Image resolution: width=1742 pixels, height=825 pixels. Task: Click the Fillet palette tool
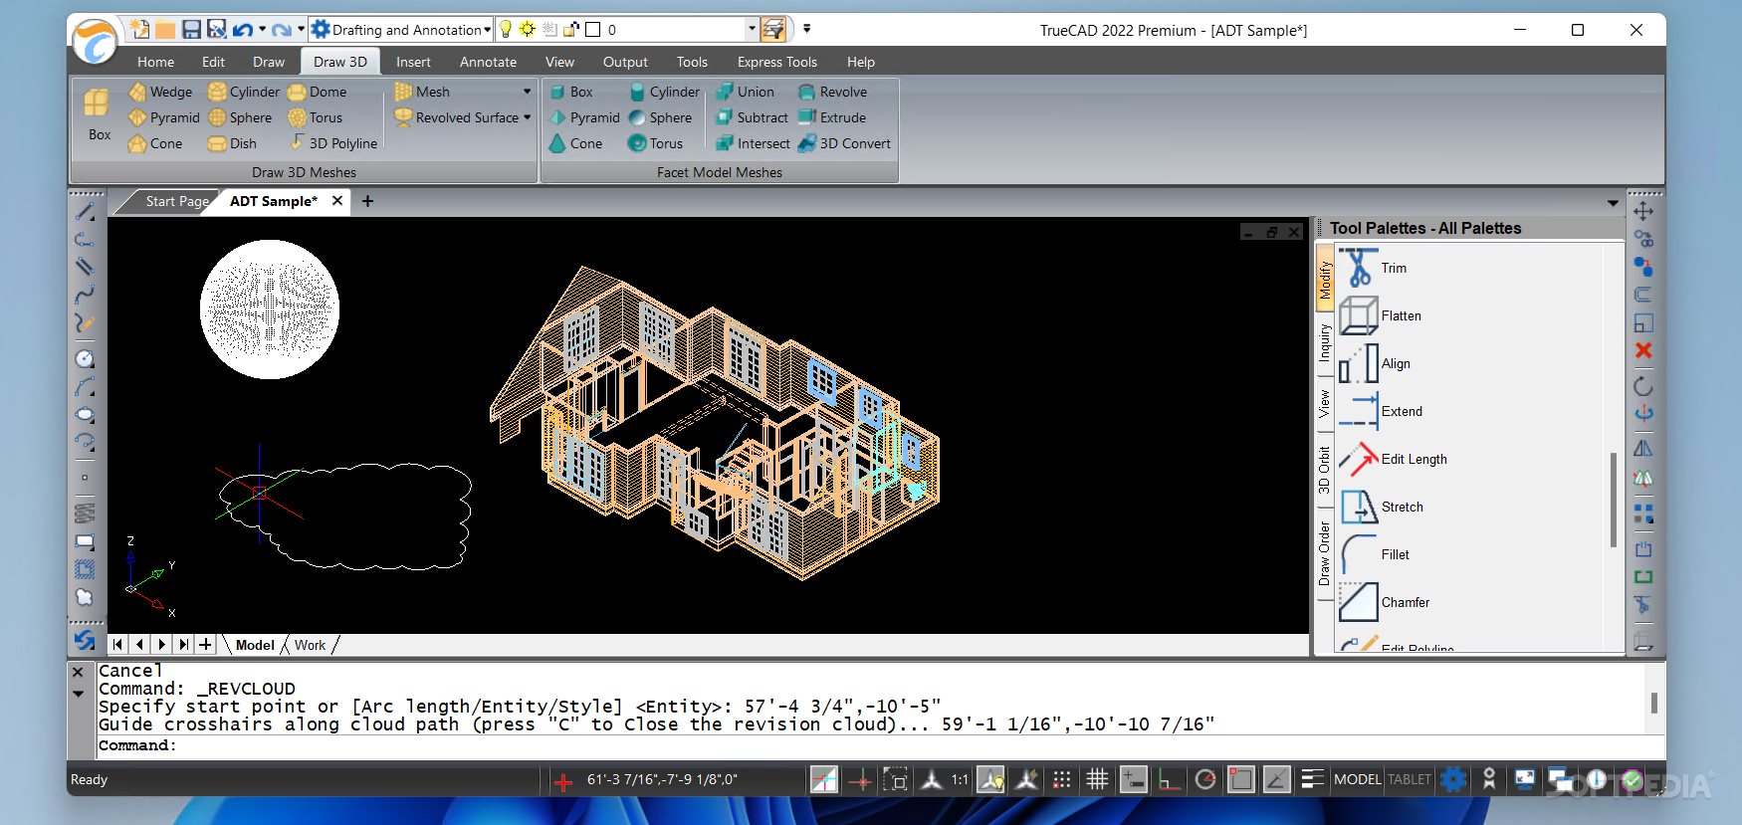[1375, 554]
